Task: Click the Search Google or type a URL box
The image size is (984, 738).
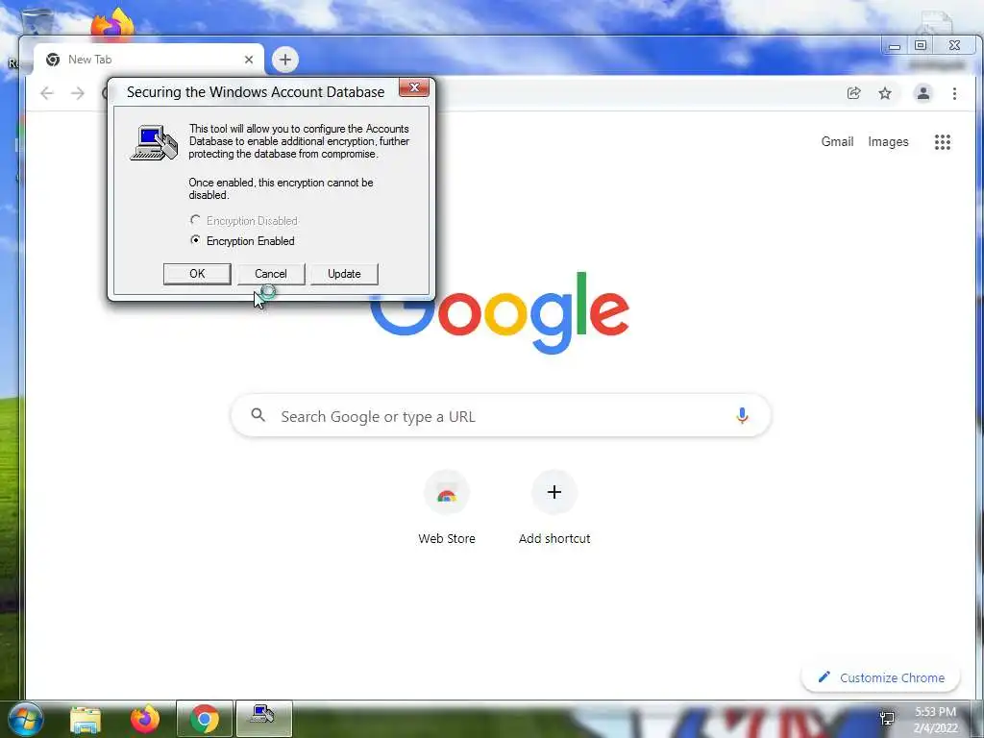Action: pos(501,415)
